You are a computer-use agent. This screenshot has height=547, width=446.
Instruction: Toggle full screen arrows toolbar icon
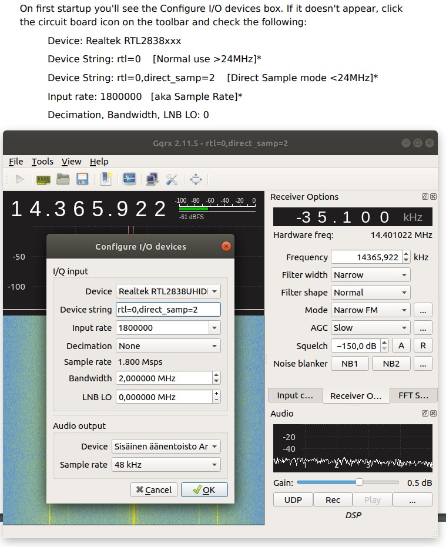point(196,179)
